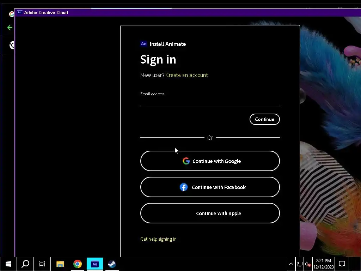Click the Install Animate heading text
This screenshot has height=271, width=361.
point(167,44)
